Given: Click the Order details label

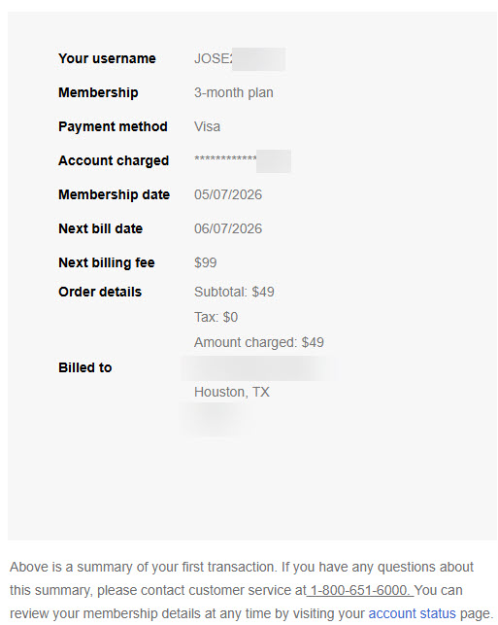Looking at the screenshot, I should 100,292.
